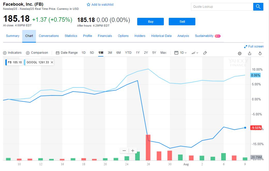Remove GOOGL comparison with the X
269x171 pixels.
pyautogui.click(x=52, y=62)
